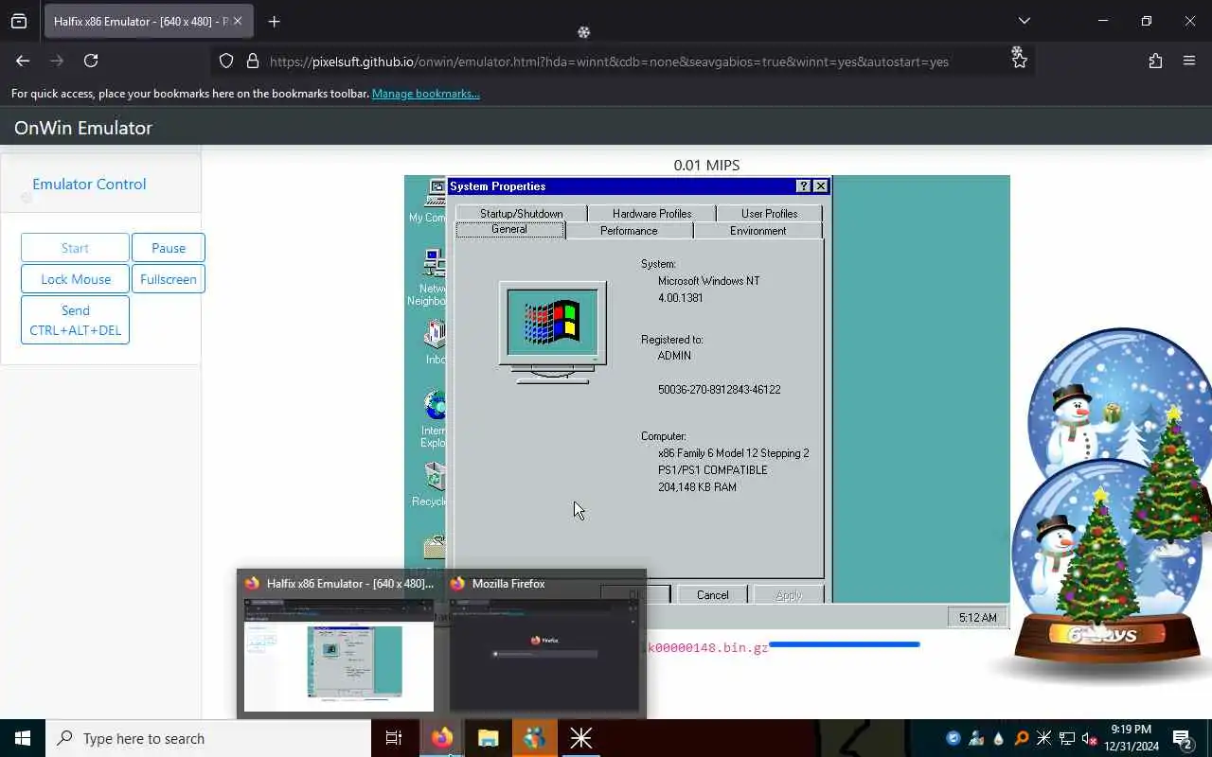1212x757 pixels.
Task: Click the muted volume tray icon
Action: pos(1090,738)
